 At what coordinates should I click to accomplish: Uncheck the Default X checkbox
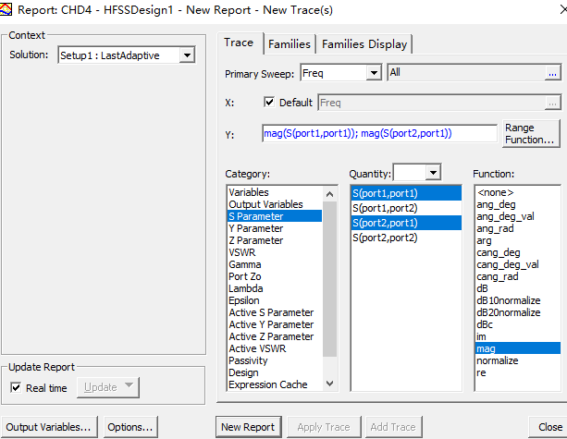(x=269, y=103)
